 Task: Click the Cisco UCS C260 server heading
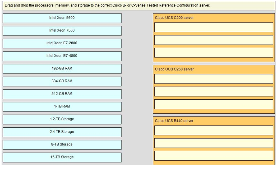[174, 69]
